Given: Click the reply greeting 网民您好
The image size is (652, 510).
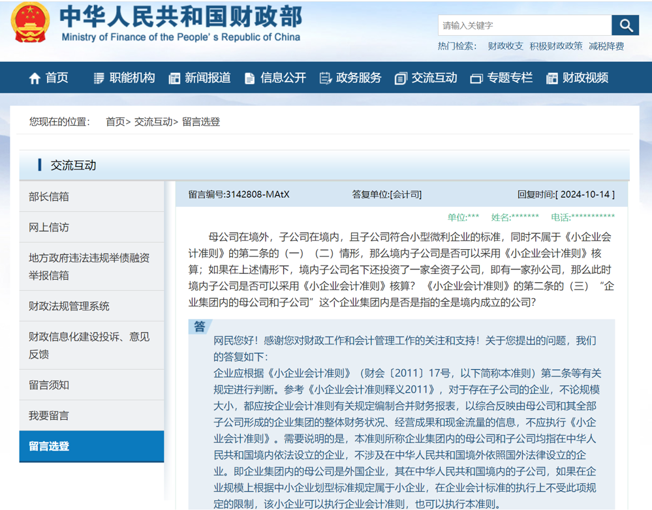Looking at the screenshot, I should click(236, 341).
